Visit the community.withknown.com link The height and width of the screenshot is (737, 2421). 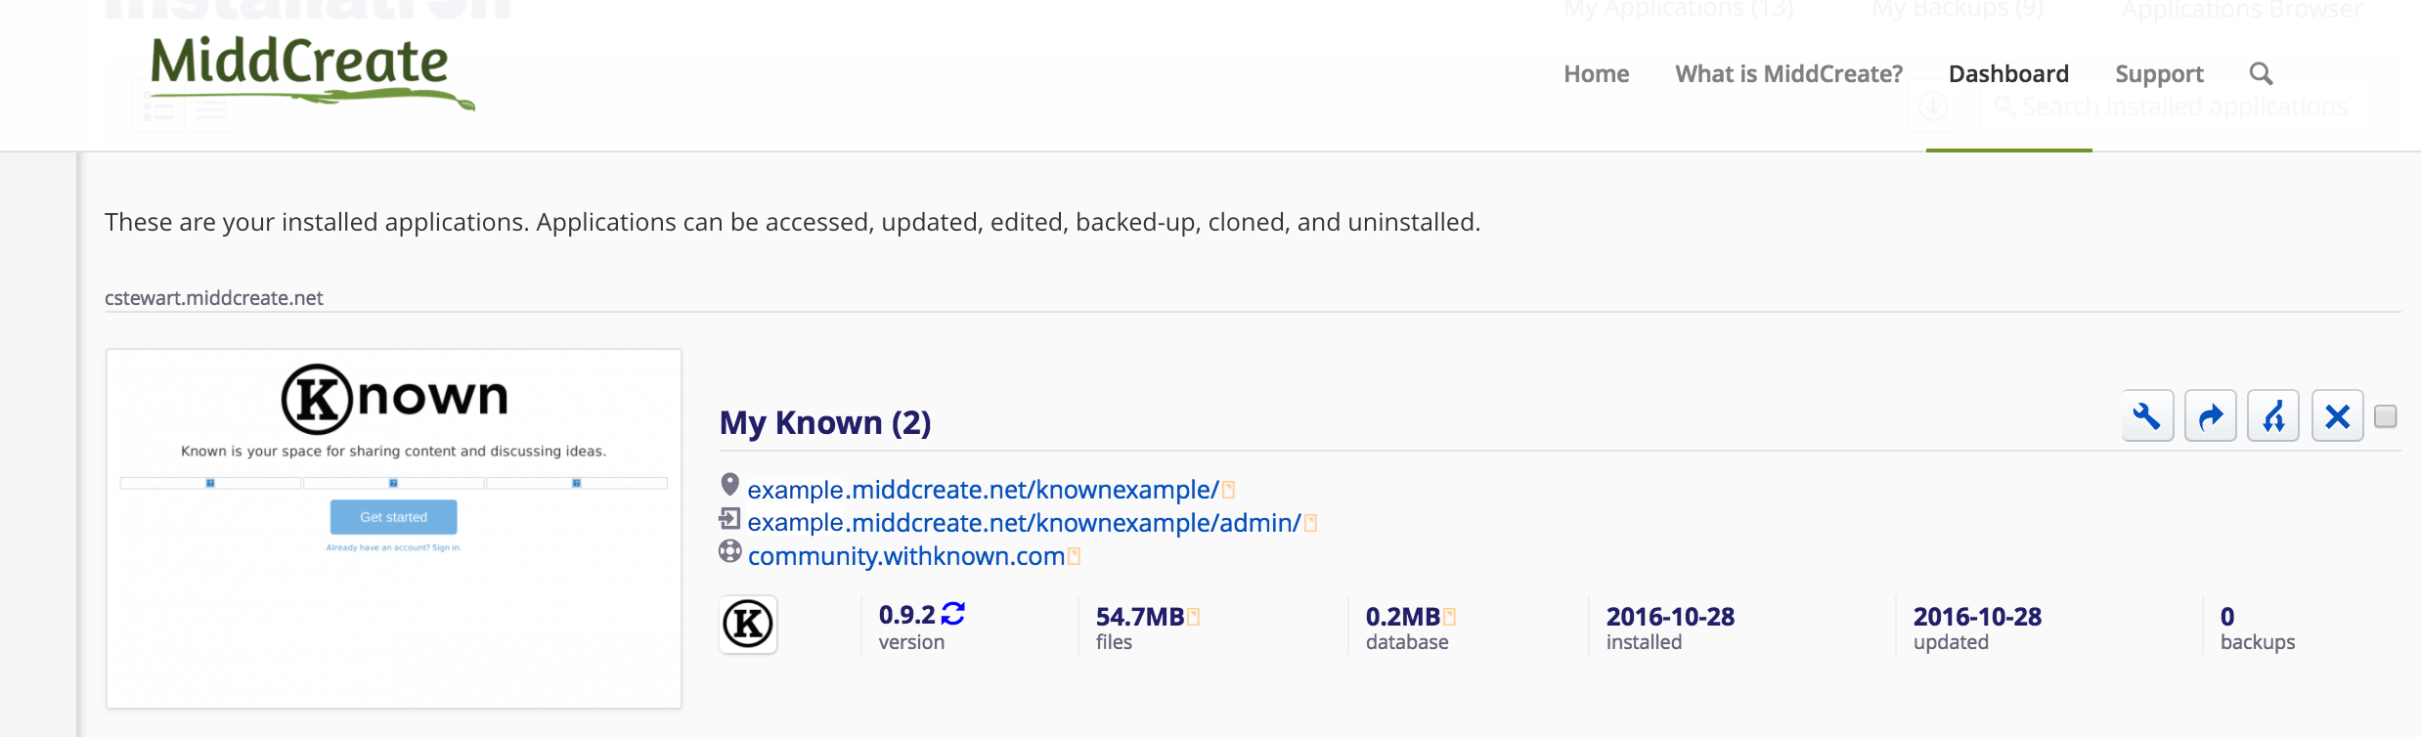pyautogui.click(x=906, y=556)
